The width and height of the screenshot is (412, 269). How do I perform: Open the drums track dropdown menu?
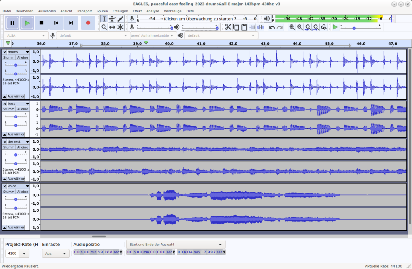(18, 52)
